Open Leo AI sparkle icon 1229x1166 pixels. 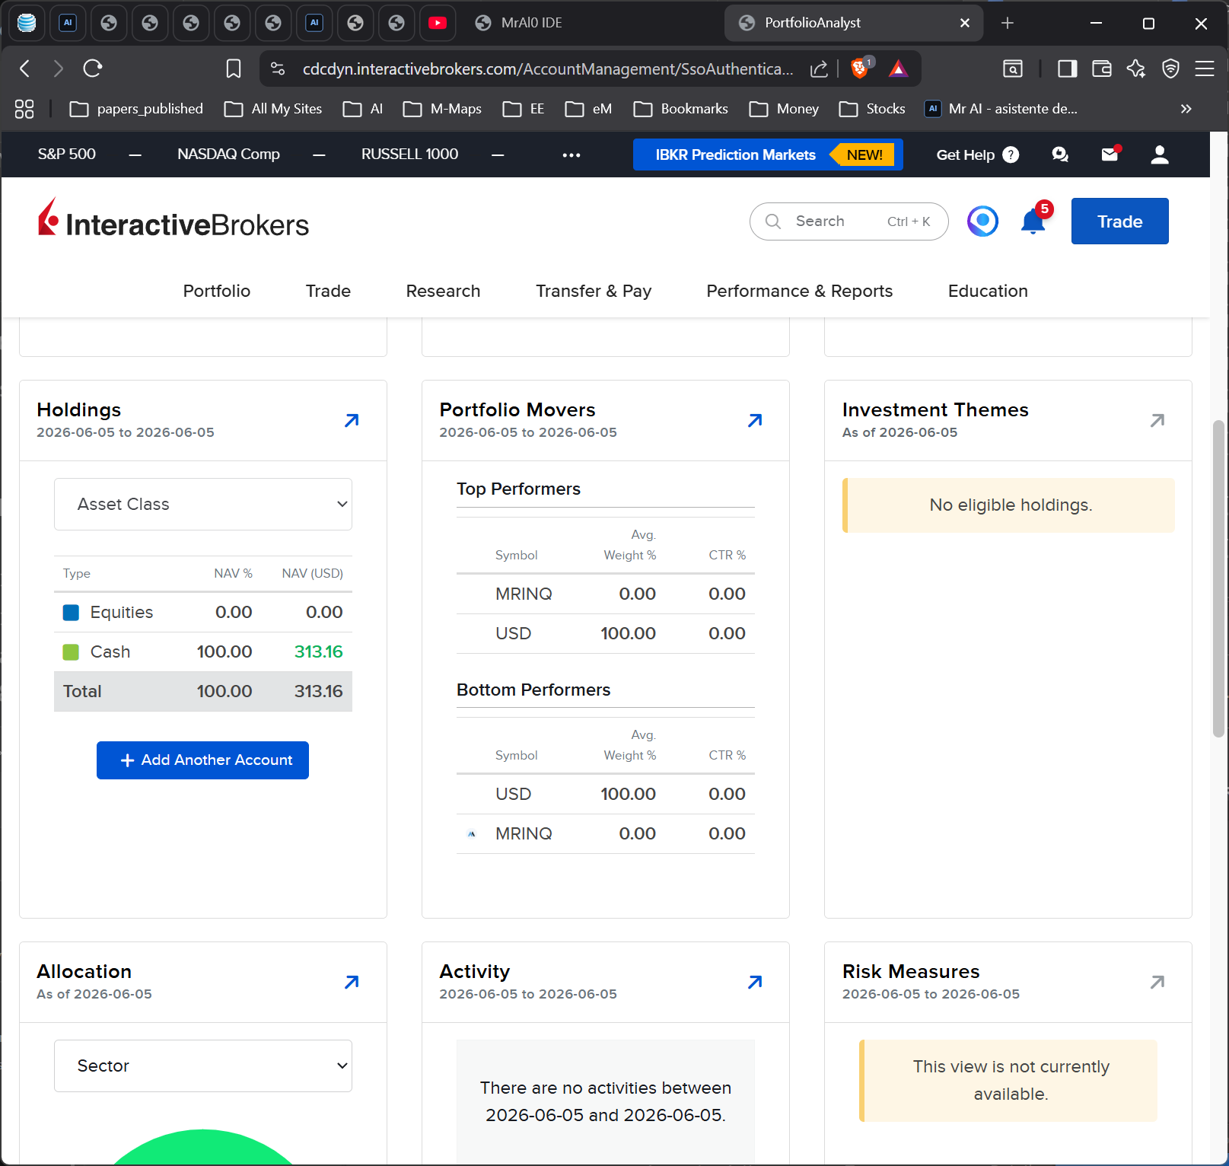click(x=1136, y=69)
